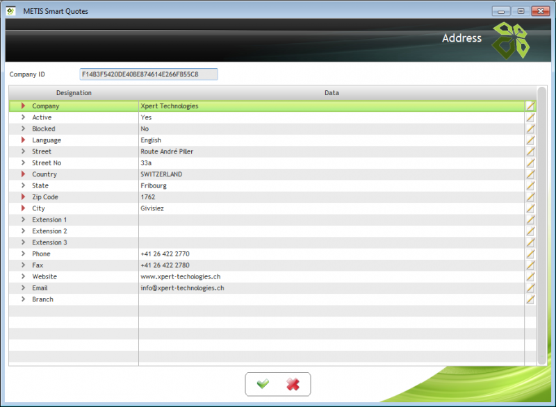Screen dimensions: 556x407
Task: Select the 'Route André Piller' cell
Action: [332, 151]
